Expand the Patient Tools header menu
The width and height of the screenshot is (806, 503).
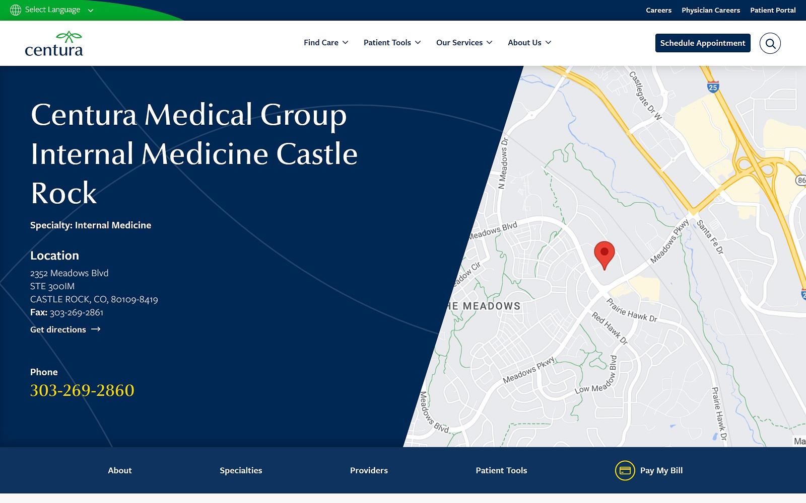(x=392, y=43)
